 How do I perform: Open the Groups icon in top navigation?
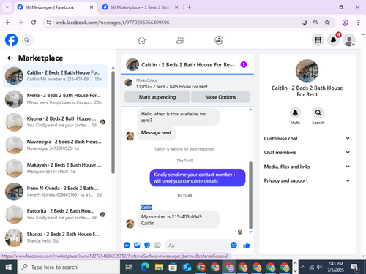pyautogui.click(x=219, y=40)
